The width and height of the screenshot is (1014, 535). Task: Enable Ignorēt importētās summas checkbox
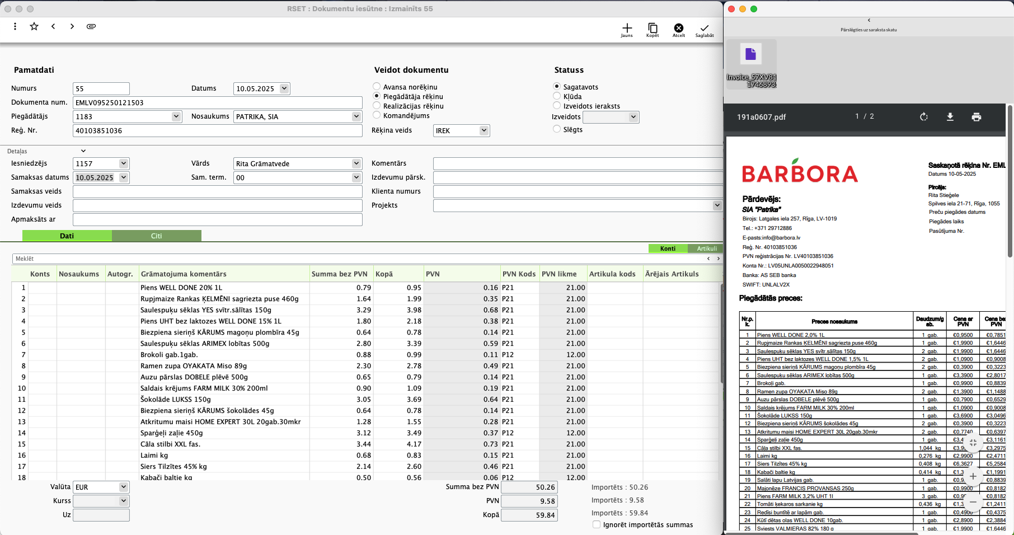[x=597, y=524]
